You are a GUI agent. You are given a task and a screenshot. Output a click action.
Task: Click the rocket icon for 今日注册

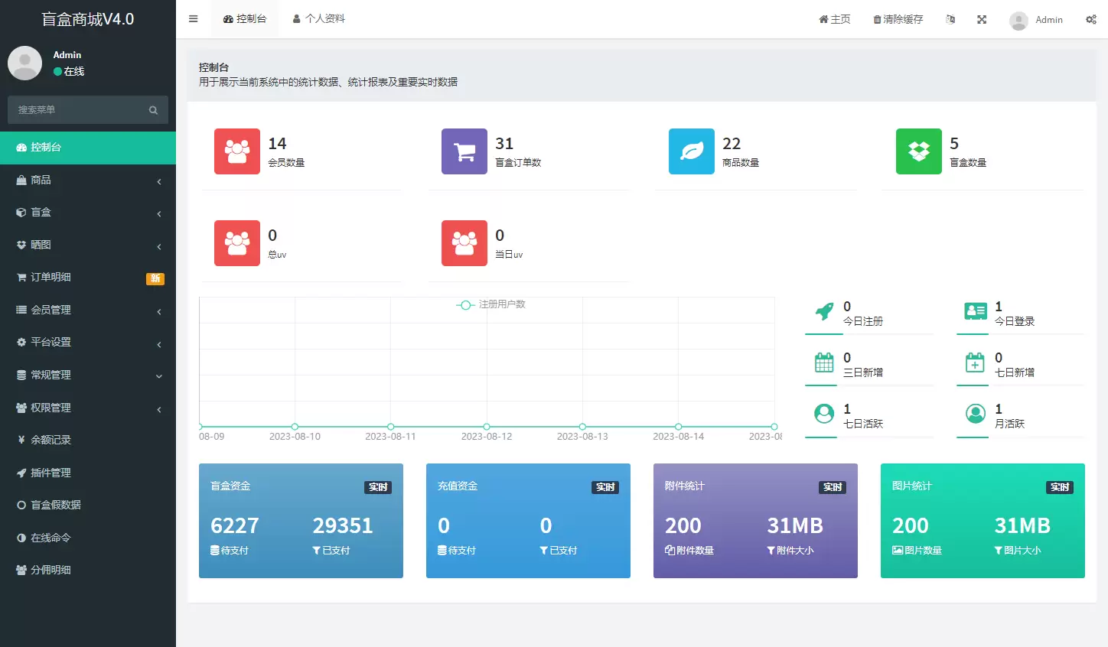click(x=824, y=311)
